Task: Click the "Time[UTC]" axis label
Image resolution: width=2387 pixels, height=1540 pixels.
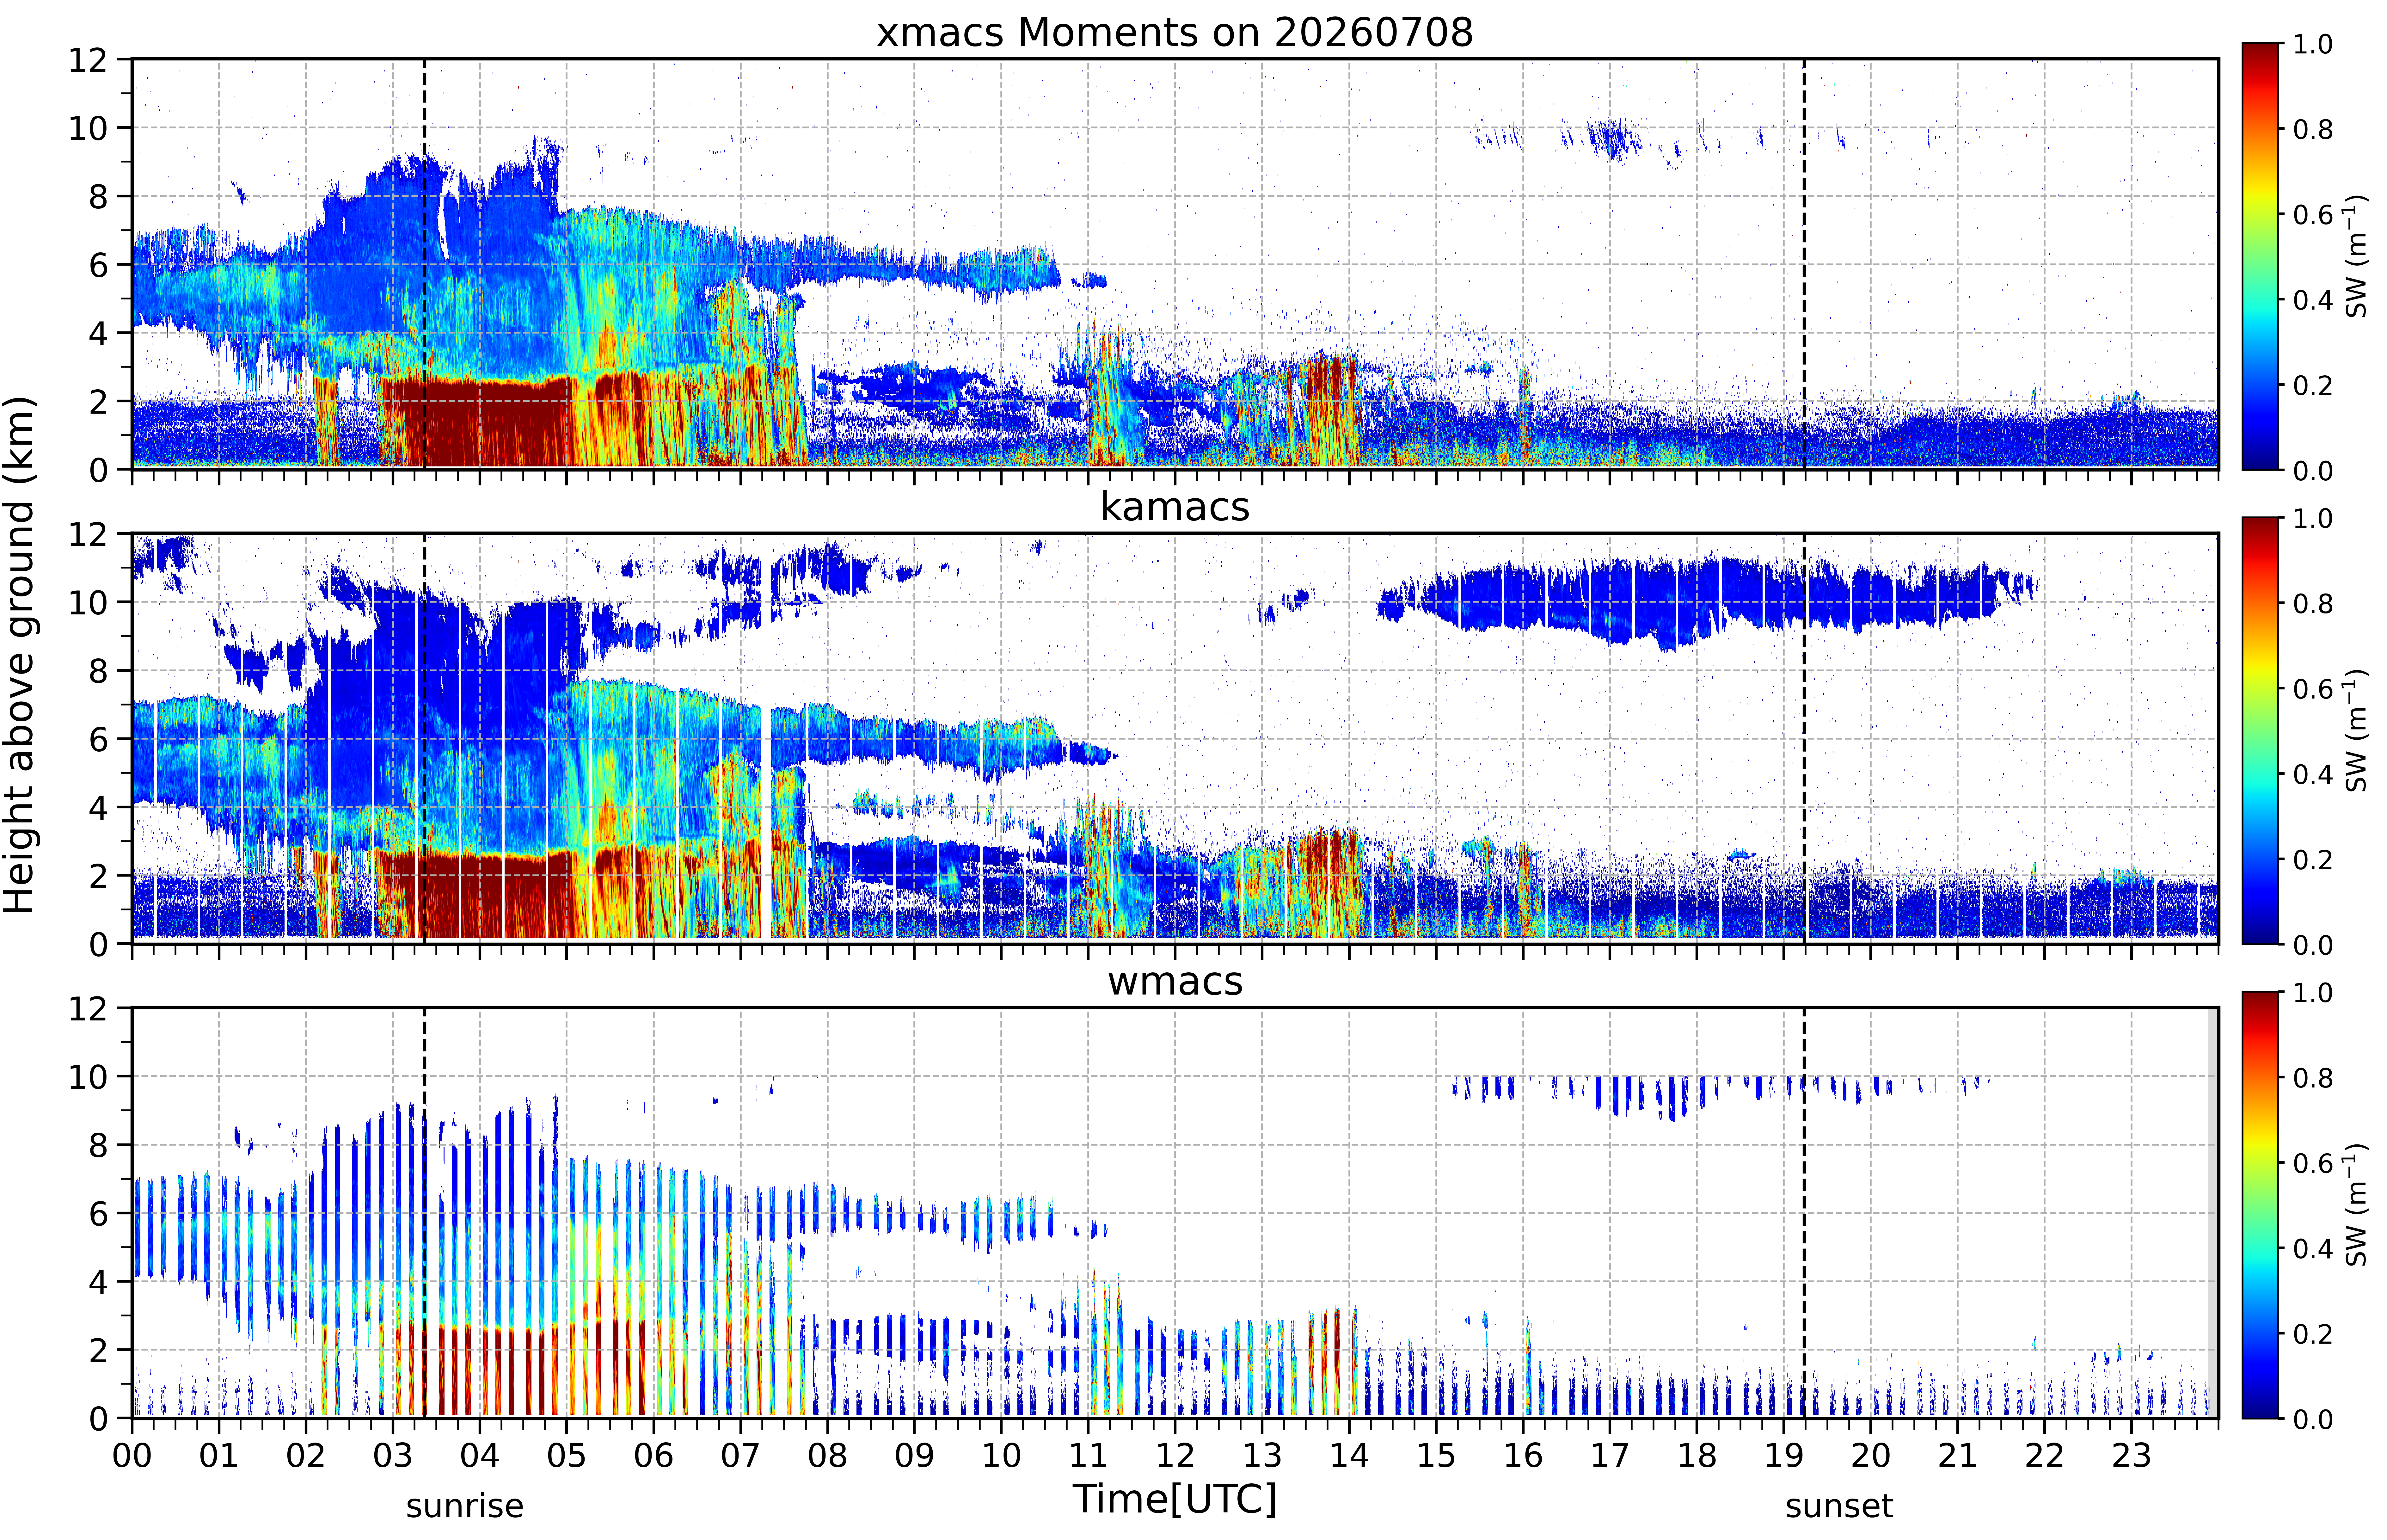Action: 1175,1499
